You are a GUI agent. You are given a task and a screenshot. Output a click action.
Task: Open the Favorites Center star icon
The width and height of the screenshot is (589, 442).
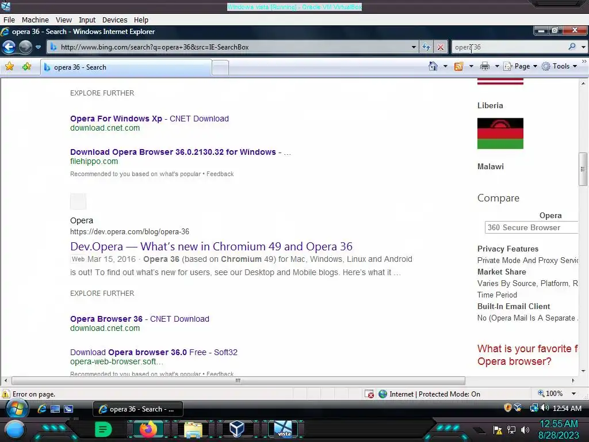click(9, 67)
